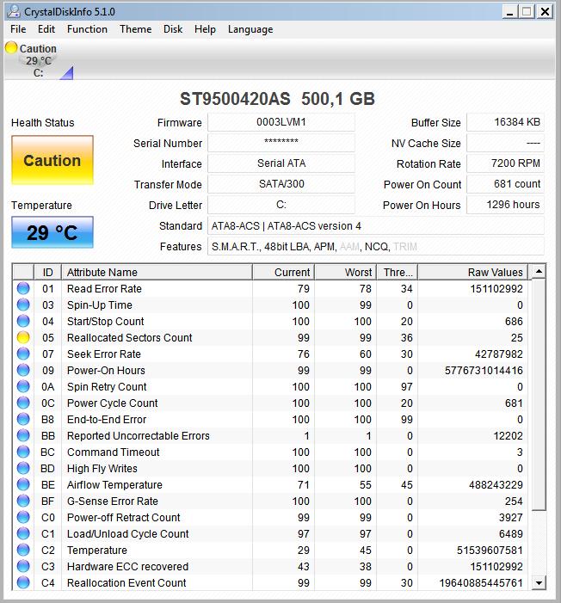Select the Airflow Temperature attribute name
Image resolution: width=561 pixels, height=603 pixels.
pos(114,484)
